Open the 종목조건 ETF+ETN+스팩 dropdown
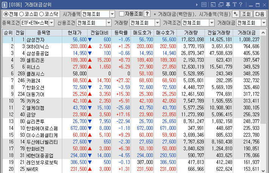Image resolution: width=269 pixels, height=173 pixels. pos(51,23)
